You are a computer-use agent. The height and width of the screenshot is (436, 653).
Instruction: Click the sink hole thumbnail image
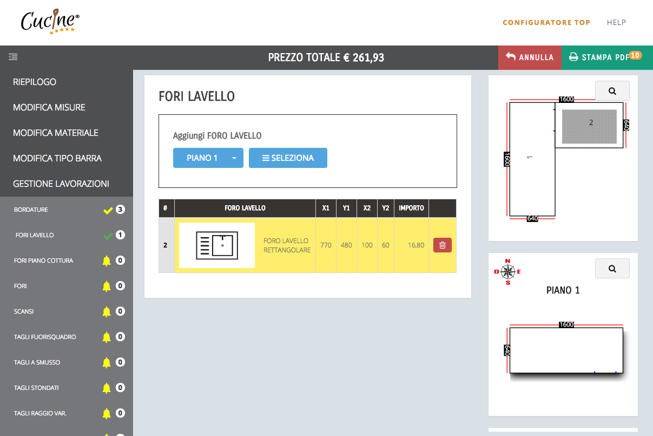217,245
